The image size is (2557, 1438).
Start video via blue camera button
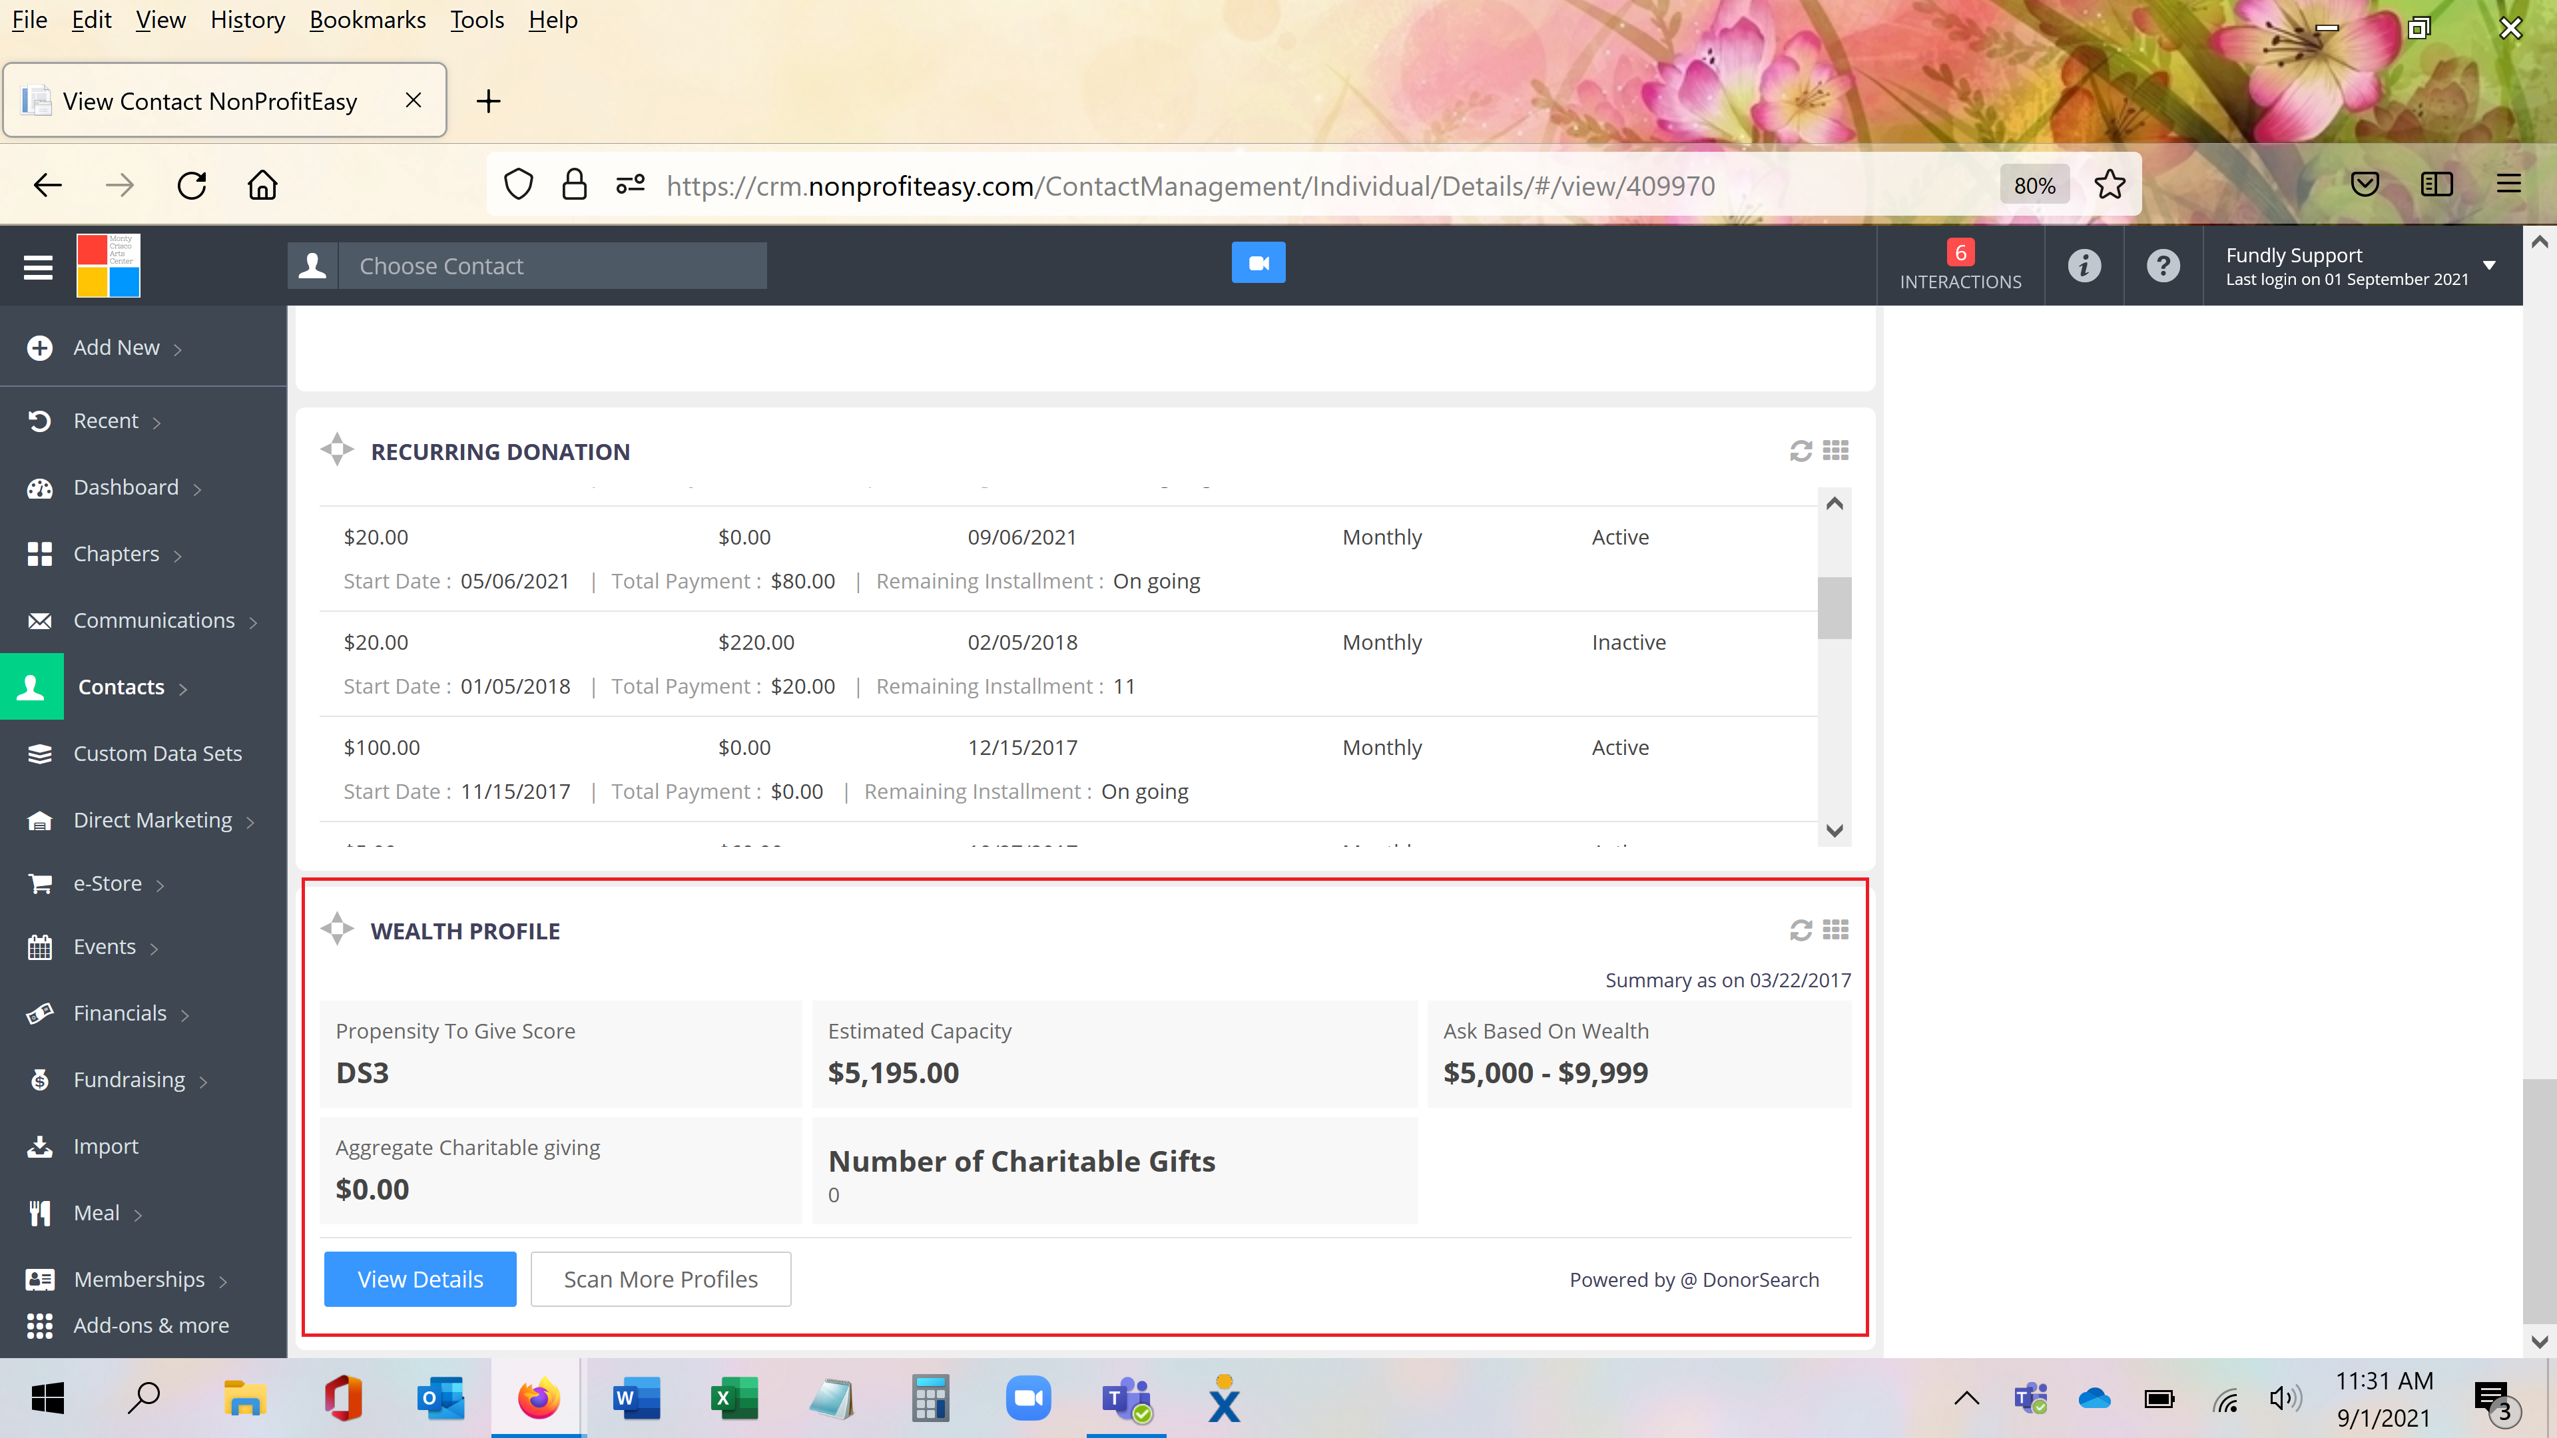point(1258,263)
